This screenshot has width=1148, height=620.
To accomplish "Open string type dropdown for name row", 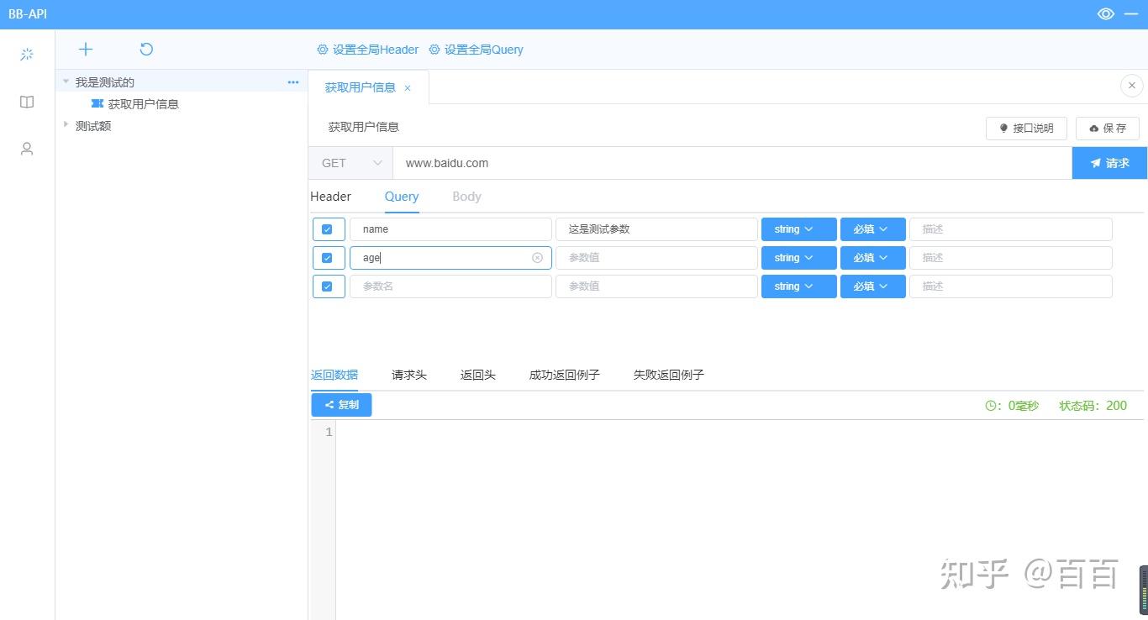I will pos(798,229).
